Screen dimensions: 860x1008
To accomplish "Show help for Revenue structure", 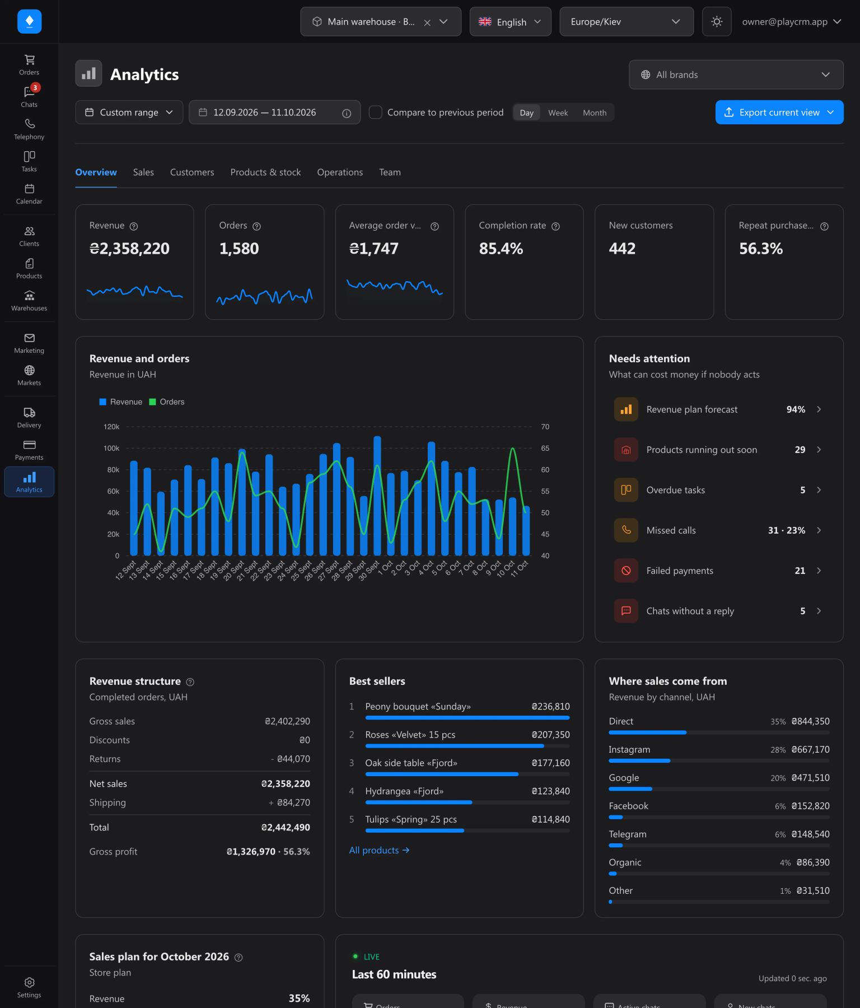I will (x=190, y=682).
